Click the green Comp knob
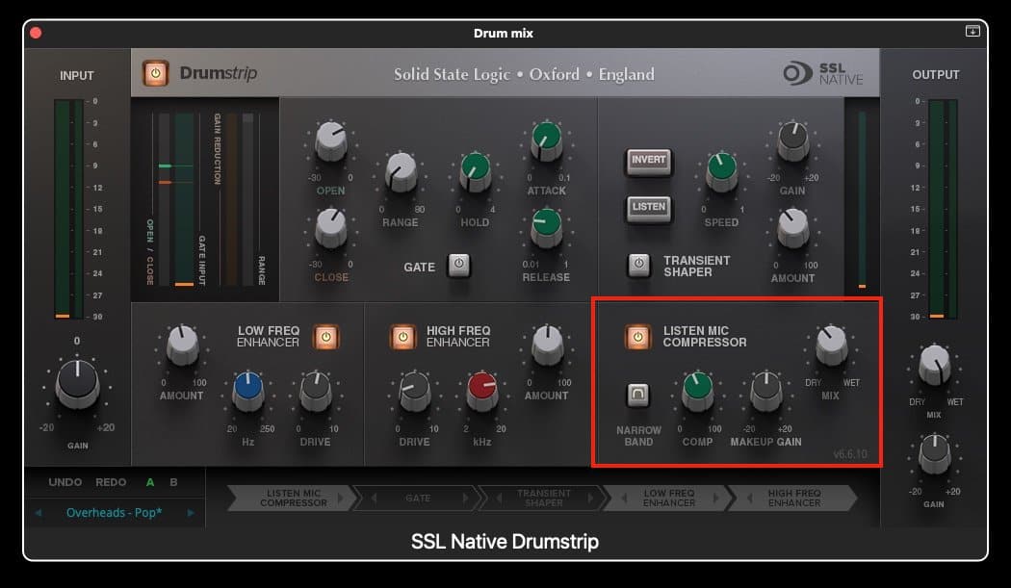The width and height of the screenshot is (1011, 588). [x=698, y=392]
